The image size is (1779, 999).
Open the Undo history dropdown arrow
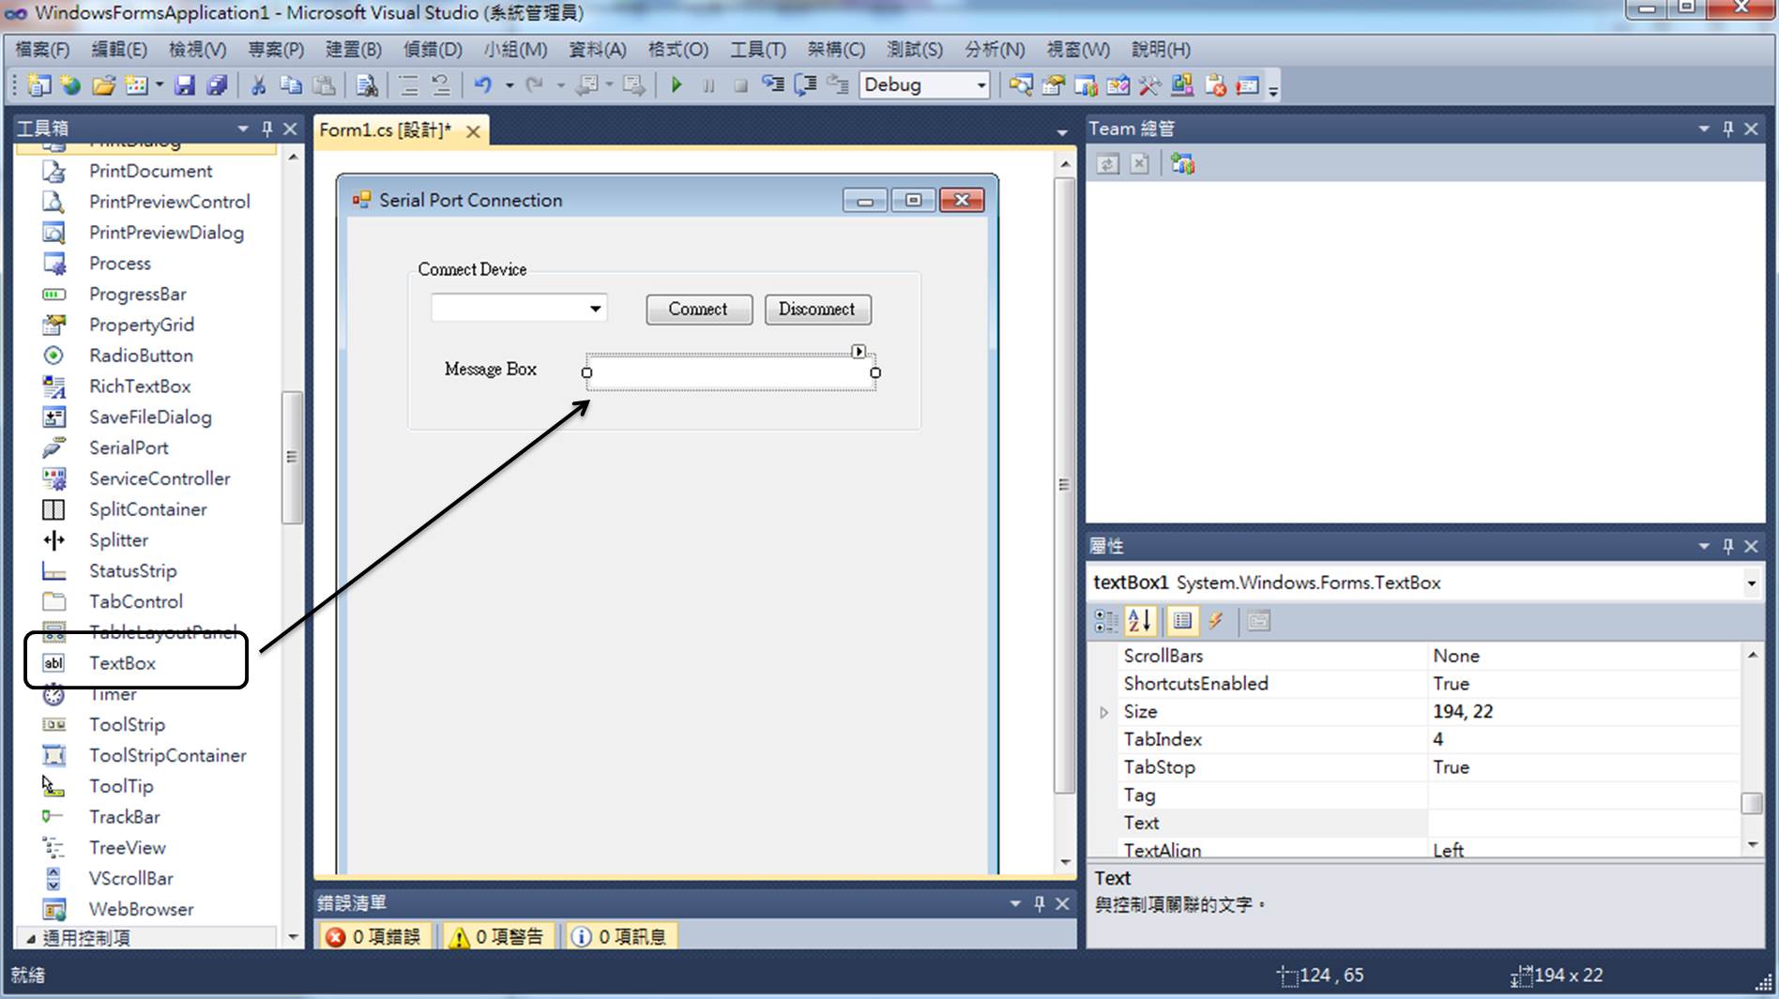pyautogui.click(x=509, y=85)
